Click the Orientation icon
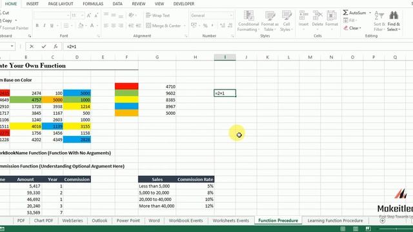This screenshot has height=232, width=413. click(131, 15)
